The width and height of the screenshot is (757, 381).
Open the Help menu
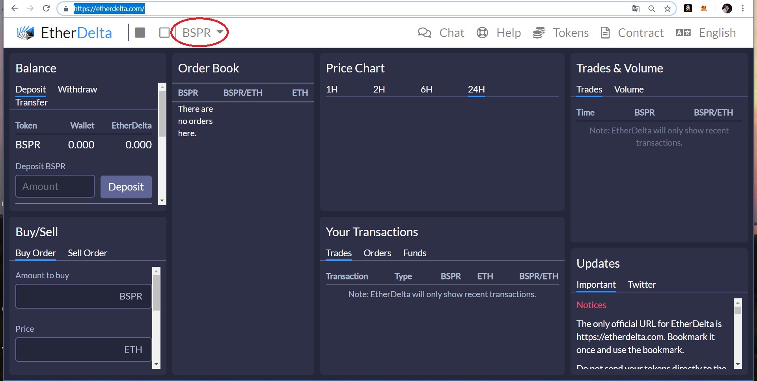509,33
